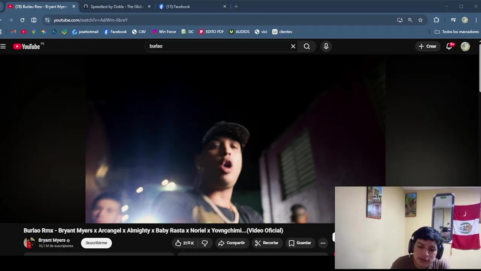
Task: Open the Chrome three-dot menu
Action: point(476,20)
